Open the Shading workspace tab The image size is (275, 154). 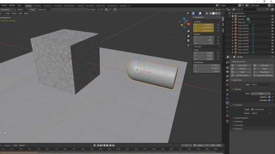pyautogui.click(x=80, y=6)
